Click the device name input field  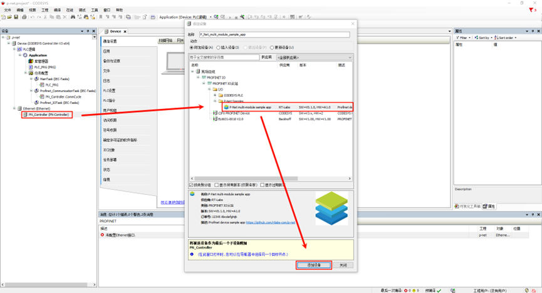click(x=274, y=34)
